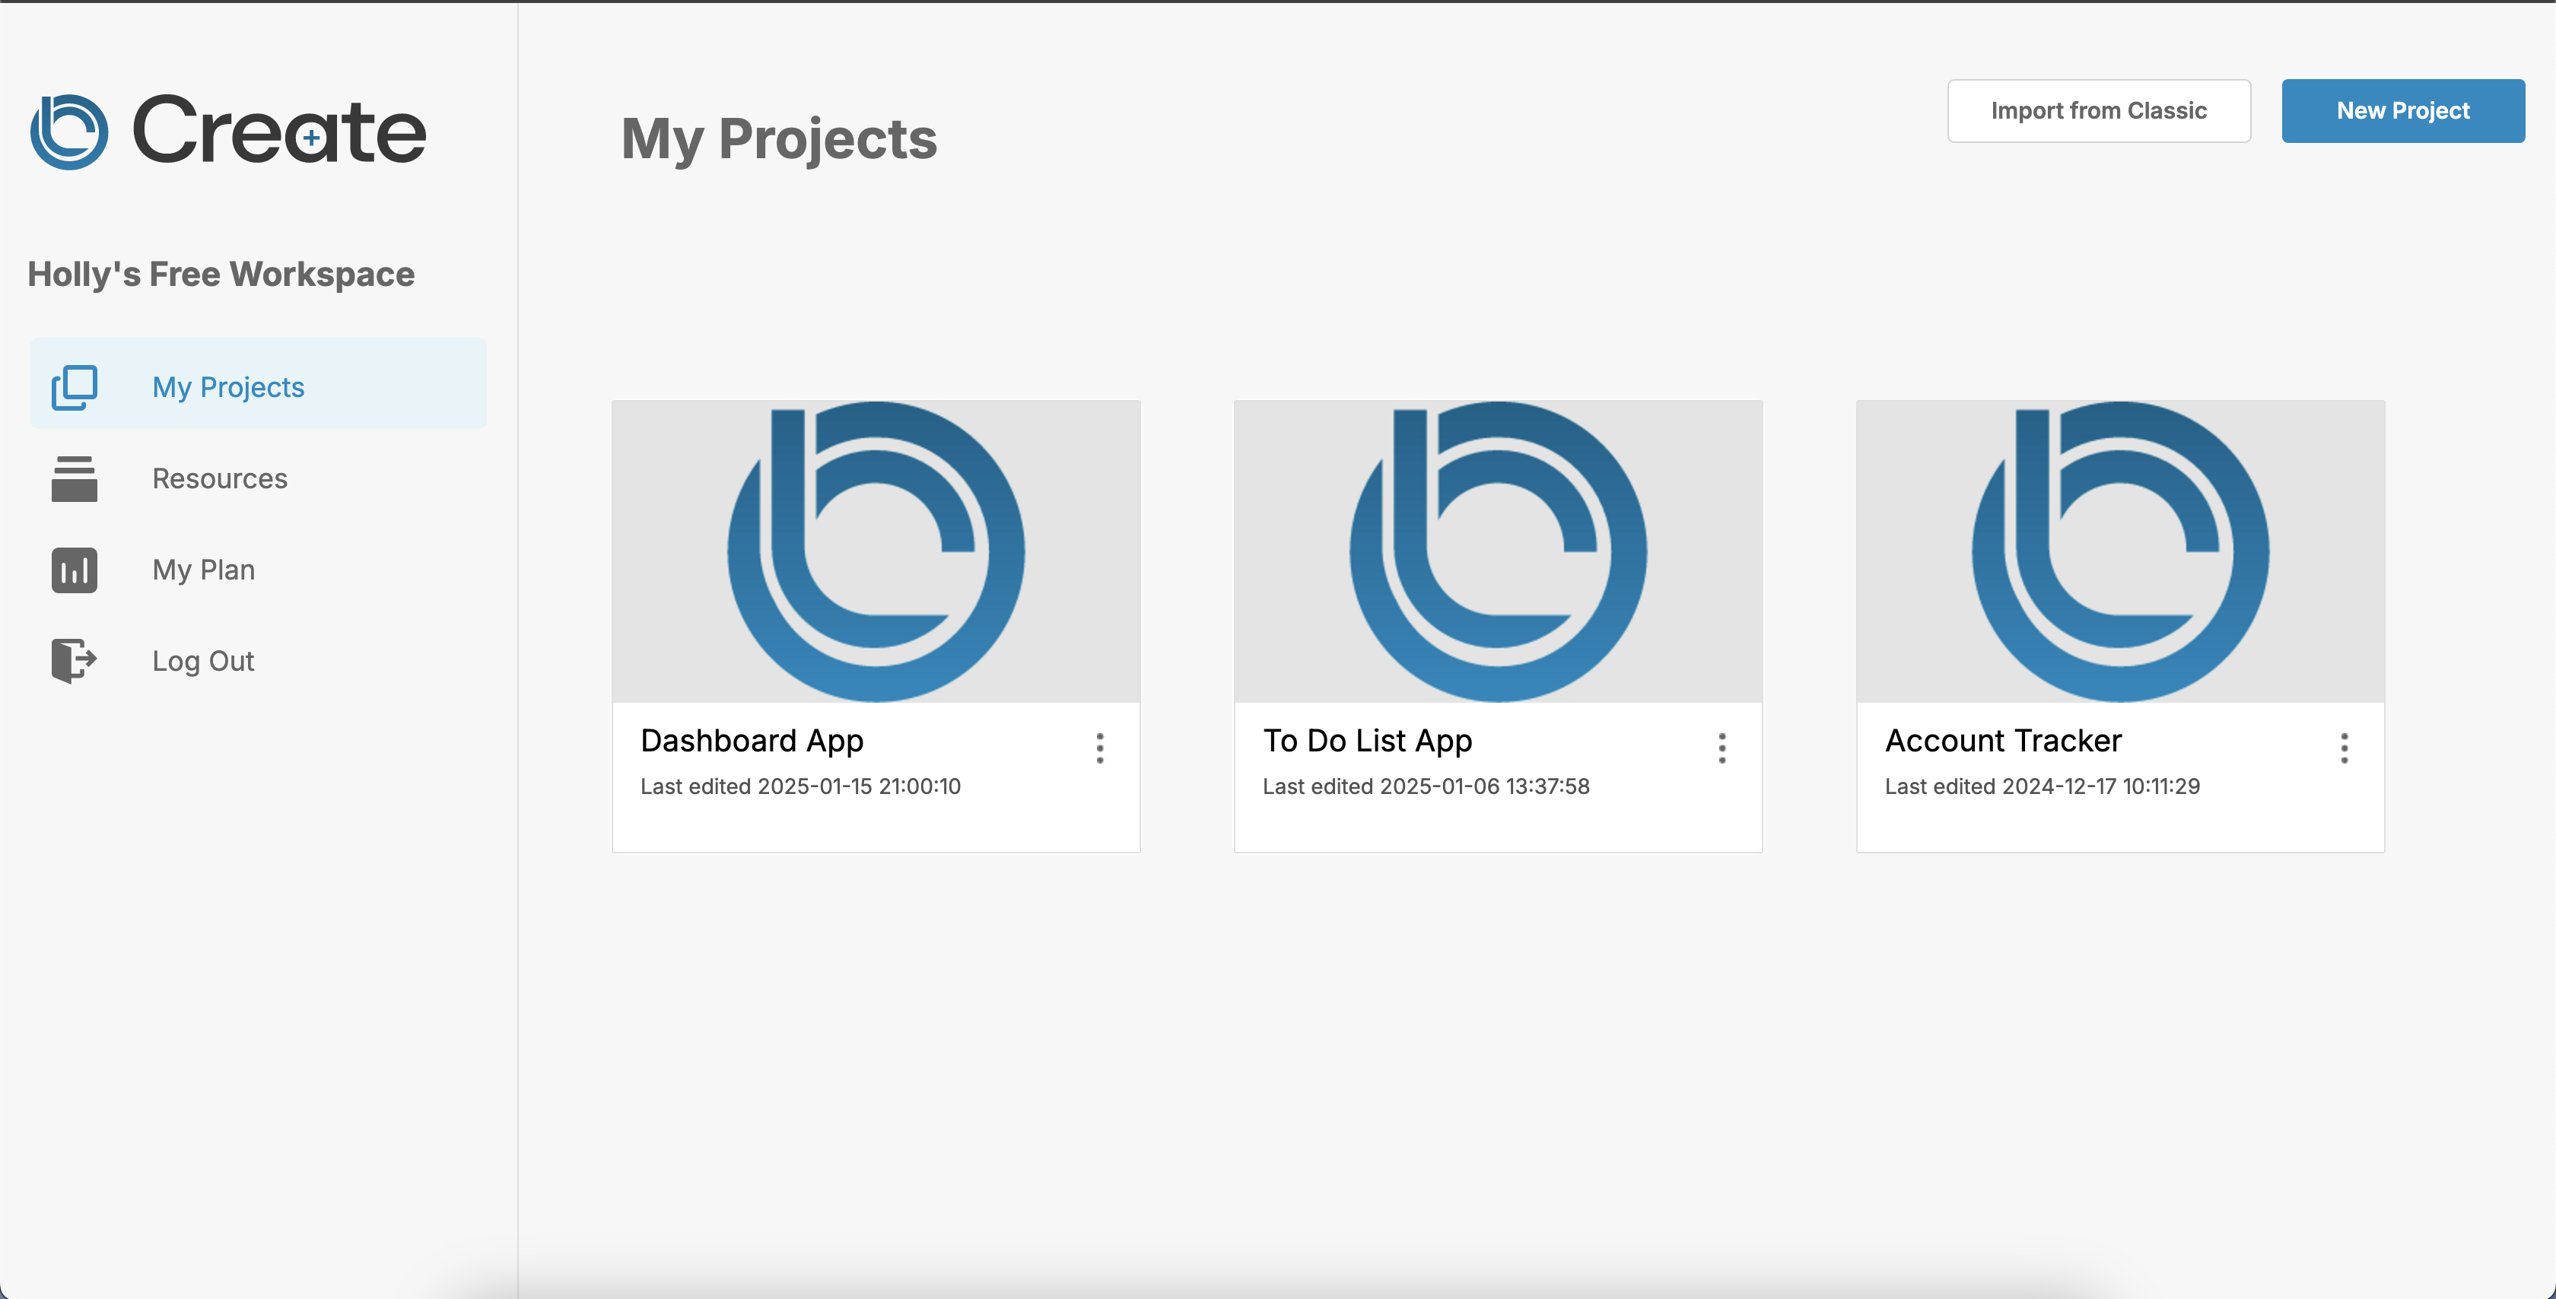Click the Dashboard App title

pyautogui.click(x=752, y=740)
